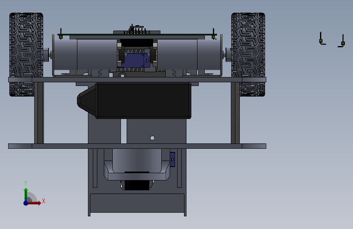
Task: Select the green circuit board on top
Action: (x=137, y=35)
